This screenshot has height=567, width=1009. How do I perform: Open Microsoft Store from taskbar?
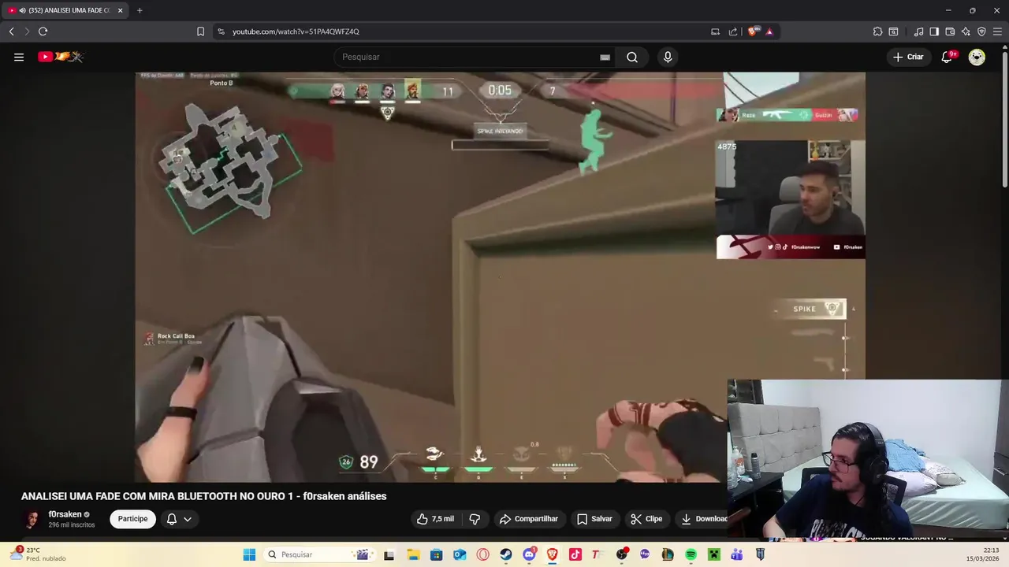(x=436, y=554)
